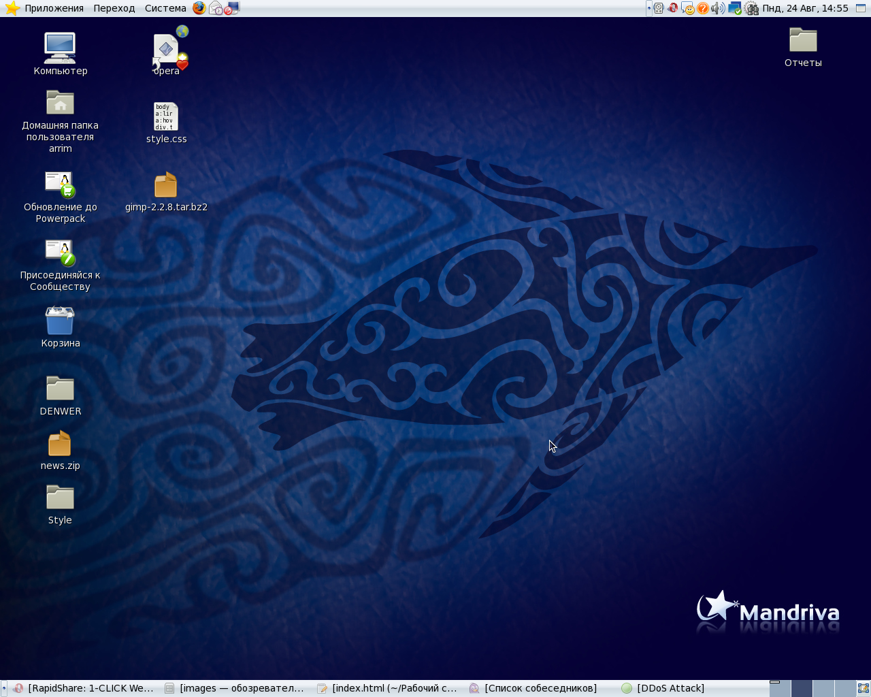Select the Отчеты folder

(x=803, y=41)
